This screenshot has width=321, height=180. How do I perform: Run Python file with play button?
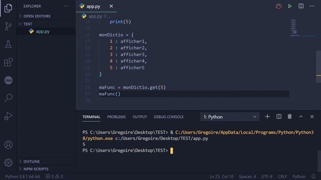click(290, 6)
